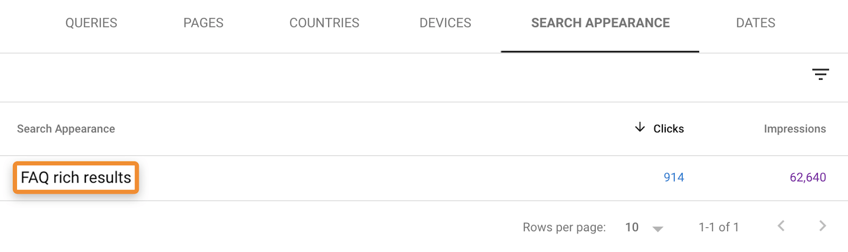The width and height of the screenshot is (848, 252).
Task: Select the rows per page value 10
Action: pyautogui.click(x=632, y=227)
